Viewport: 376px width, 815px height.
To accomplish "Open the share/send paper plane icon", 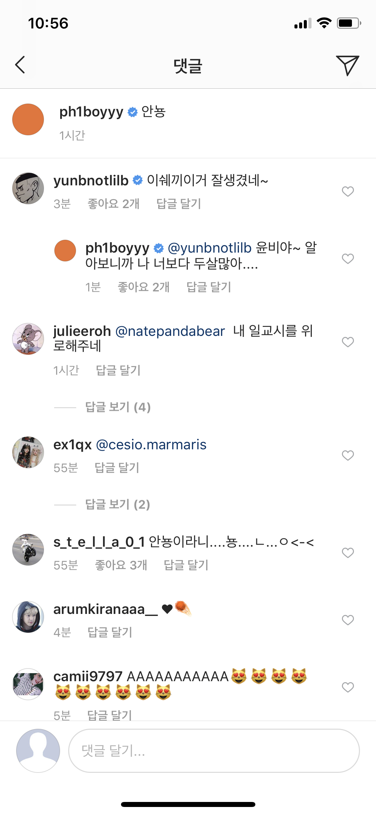I will (348, 65).
